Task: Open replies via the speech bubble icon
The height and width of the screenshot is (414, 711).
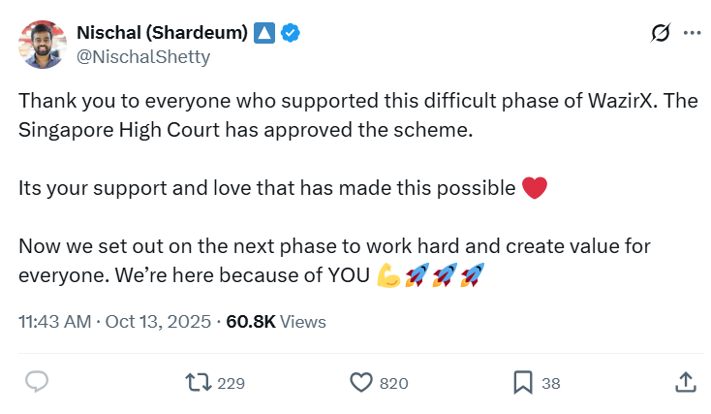Action: point(37,383)
